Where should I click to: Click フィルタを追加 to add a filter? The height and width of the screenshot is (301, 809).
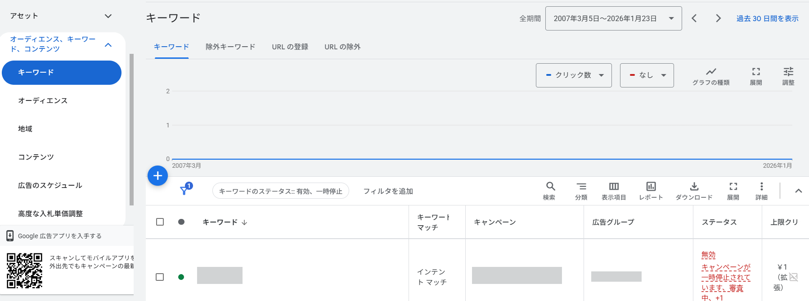[388, 191]
